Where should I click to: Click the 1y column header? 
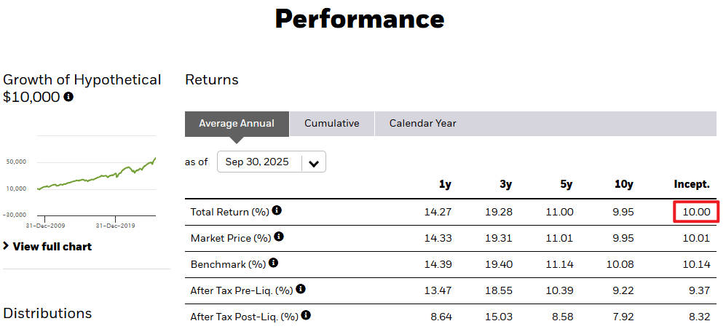pos(445,185)
